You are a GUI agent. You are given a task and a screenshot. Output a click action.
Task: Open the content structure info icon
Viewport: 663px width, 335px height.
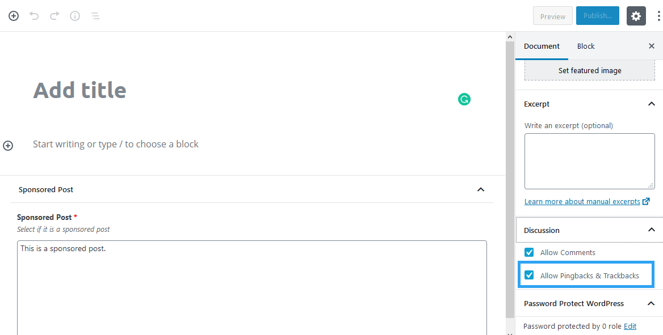75,16
